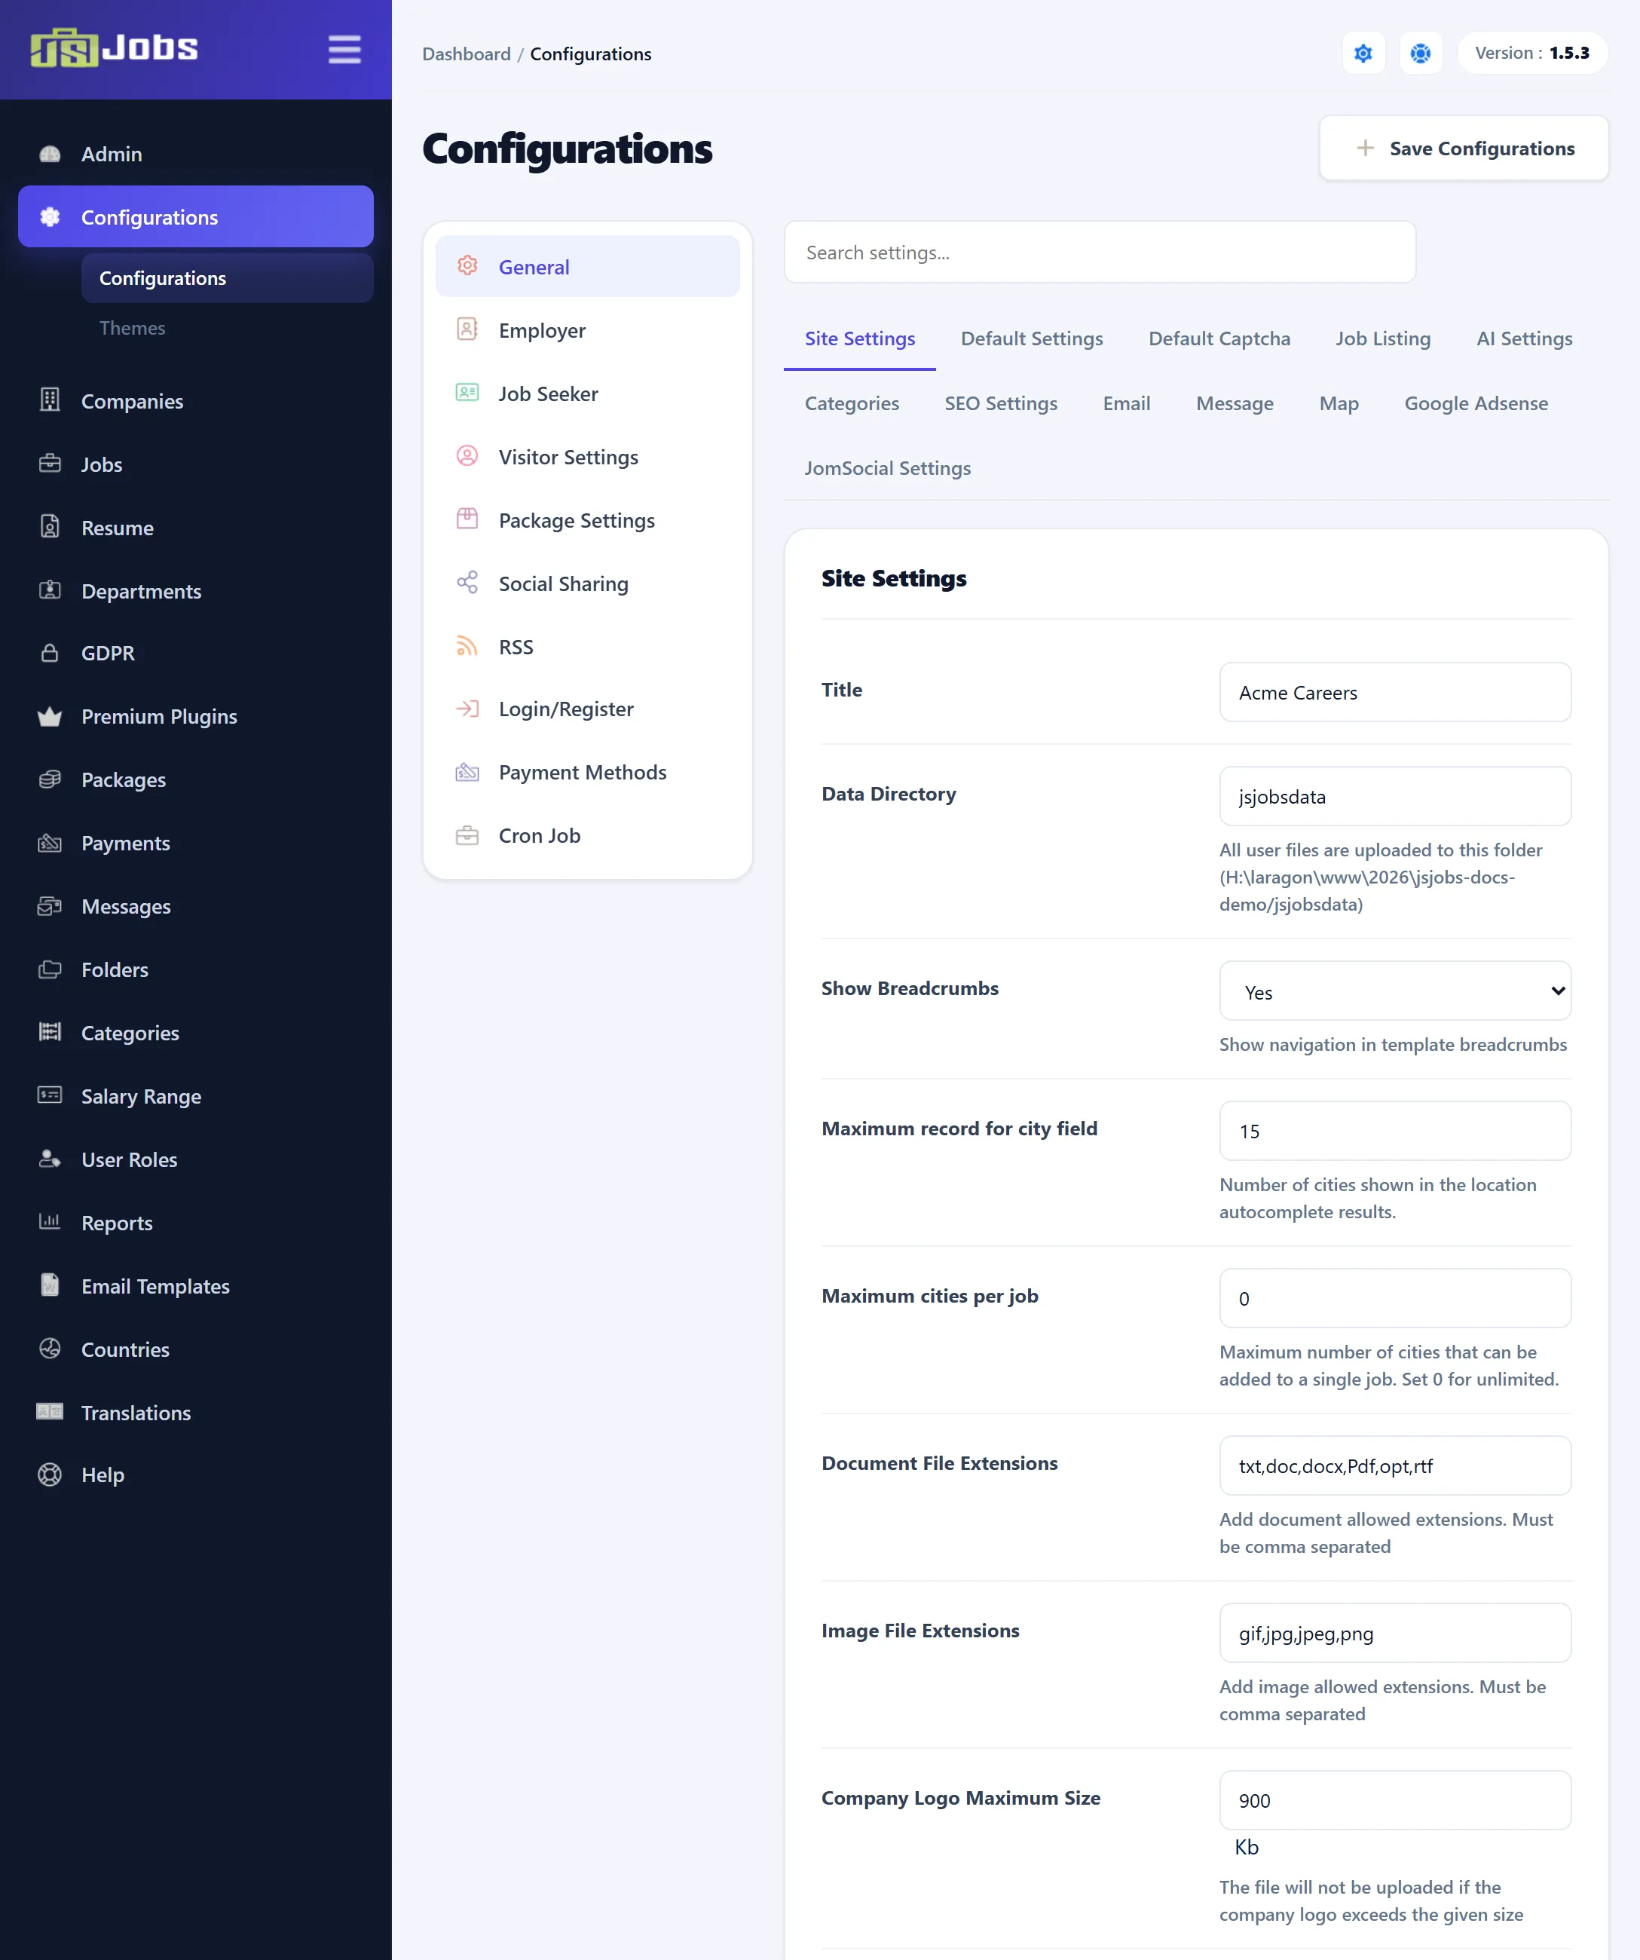Image resolution: width=1640 pixels, height=1960 pixels.
Task: Toggle the hamburger sidebar menu icon
Action: point(344,50)
